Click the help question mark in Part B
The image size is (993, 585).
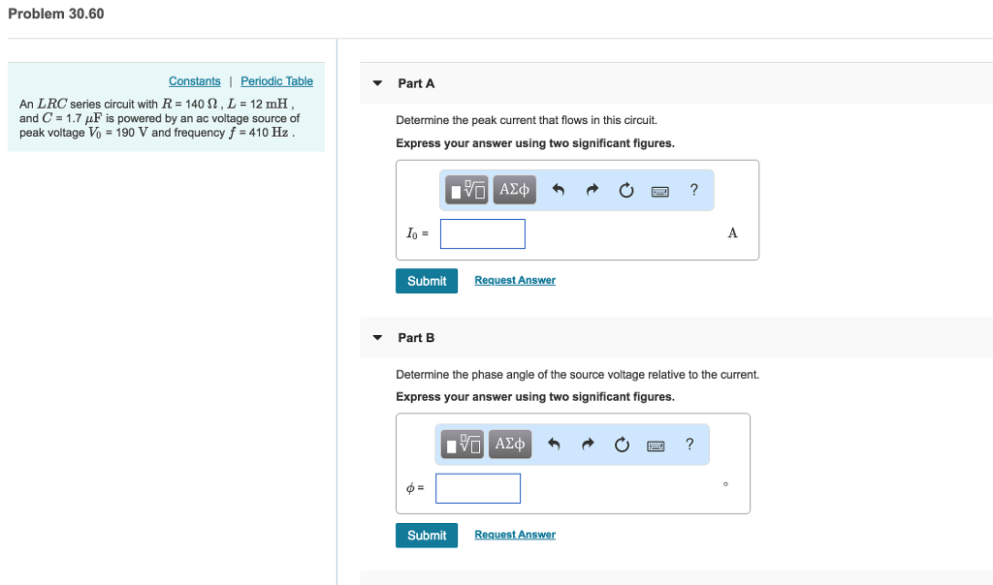click(x=689, y=444)
